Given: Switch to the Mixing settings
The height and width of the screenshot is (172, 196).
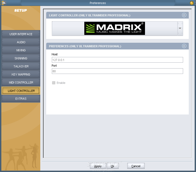Looking at the screenshot, I should 21,50.
